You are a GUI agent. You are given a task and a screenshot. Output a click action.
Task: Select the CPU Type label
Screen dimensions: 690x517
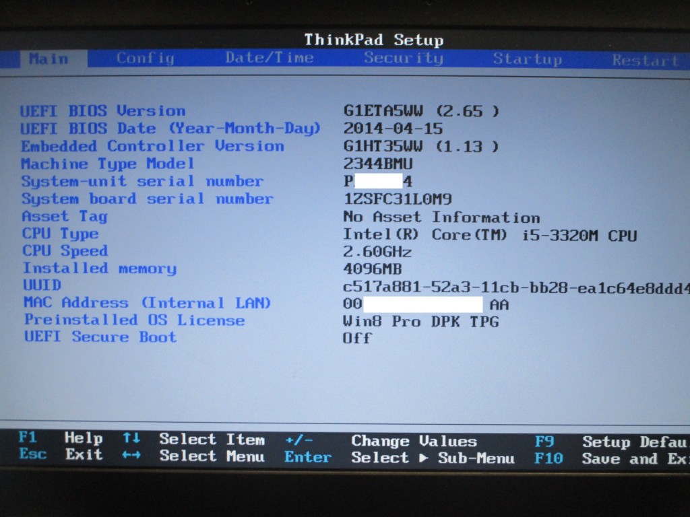point(60,234)
